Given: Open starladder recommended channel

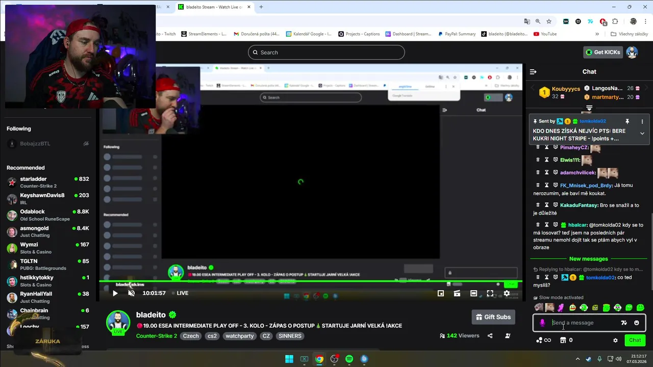Looking at the screenshot, I should 48,182.
